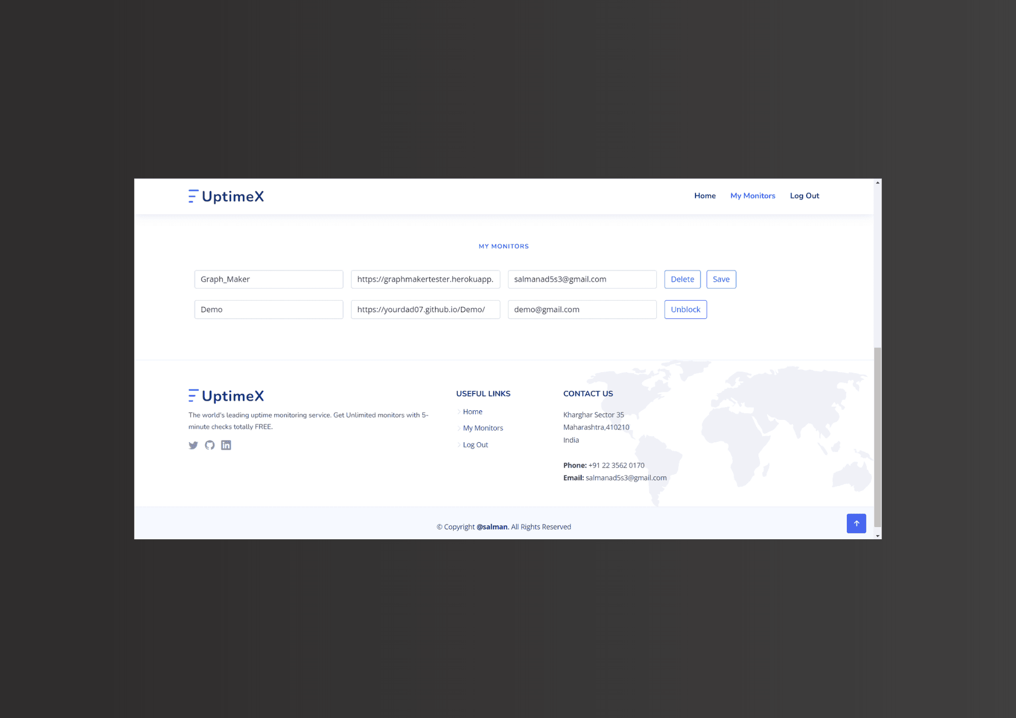Click the footer email salmanad5s3@gmail.com
The image size is (1016, 718).
click(x=626, y=477)
